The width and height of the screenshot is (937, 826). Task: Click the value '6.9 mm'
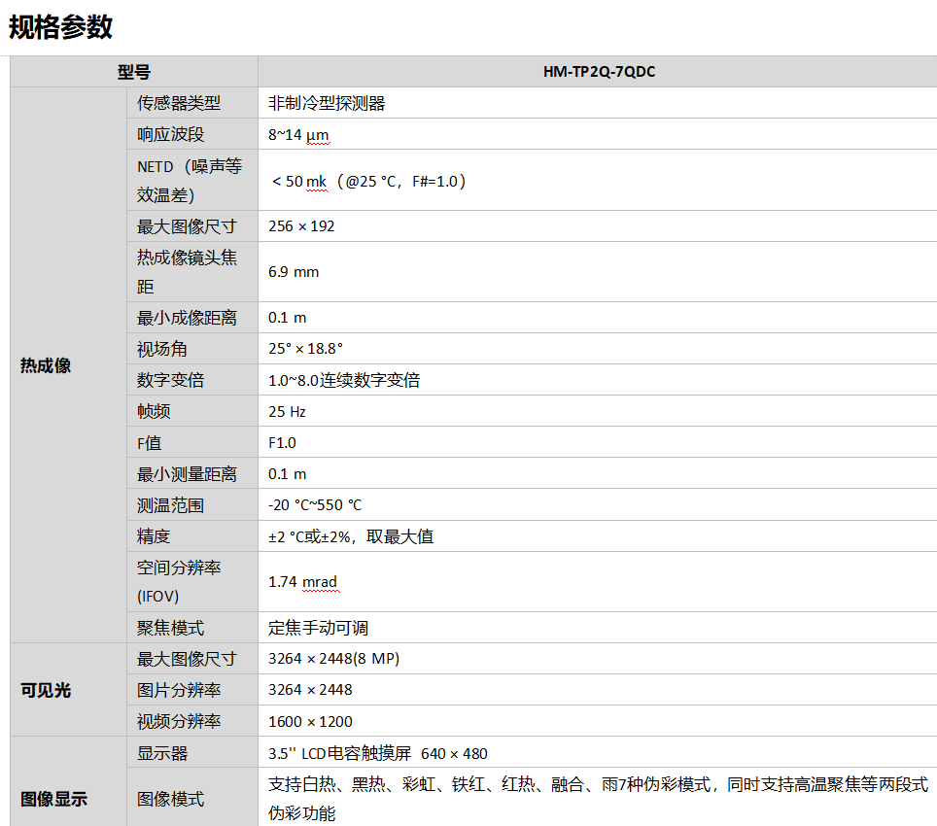(x=294, y=272)
